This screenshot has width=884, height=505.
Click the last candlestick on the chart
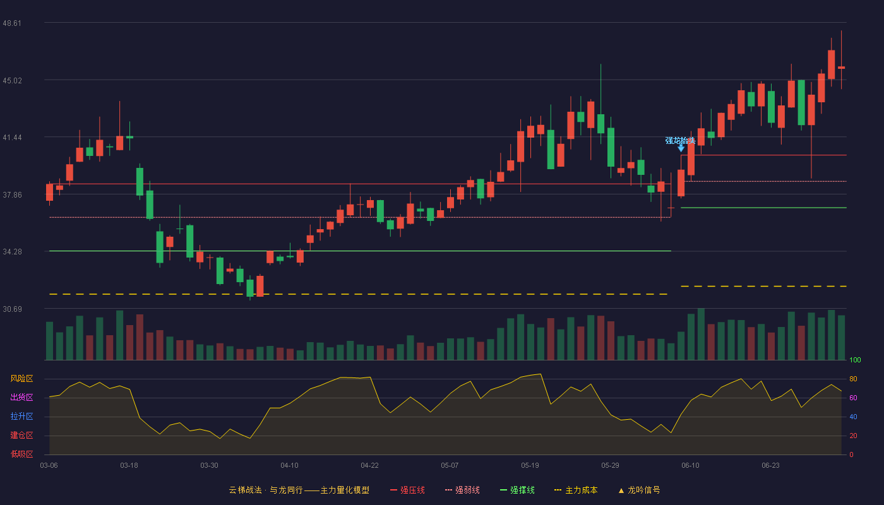841,67
